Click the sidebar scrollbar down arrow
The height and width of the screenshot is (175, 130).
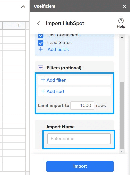click(122, 151)
